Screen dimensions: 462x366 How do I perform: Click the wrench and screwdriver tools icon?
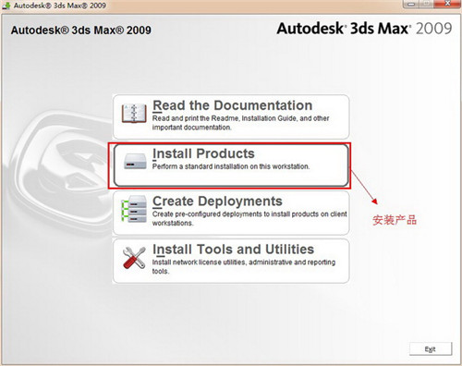(x=134, y=258)
